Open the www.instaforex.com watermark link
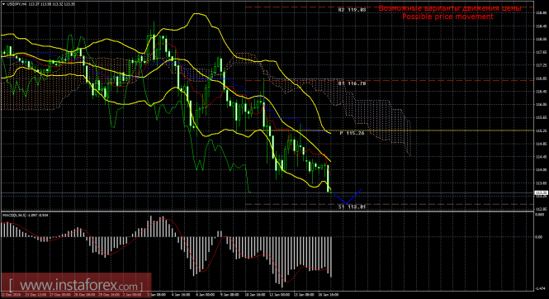Screen dimensions: 549x299 (76, 285)
